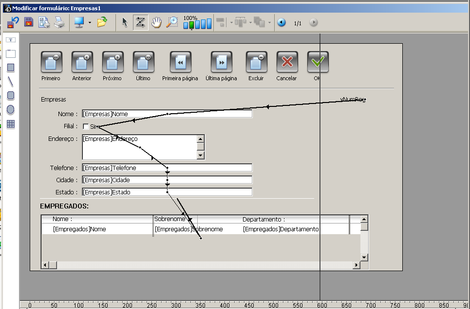Image resolution: width=470 pixels, height=309 pixels.
Task: Open the monitor display dropdown arrow
Action: coord(90,23)
